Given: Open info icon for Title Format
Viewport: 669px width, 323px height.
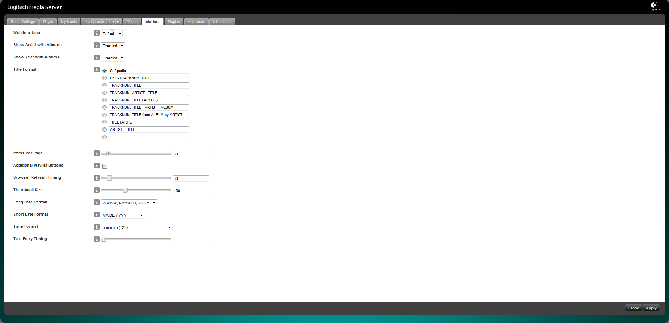Looking at the screenshot, I should (x=97, y=70).
